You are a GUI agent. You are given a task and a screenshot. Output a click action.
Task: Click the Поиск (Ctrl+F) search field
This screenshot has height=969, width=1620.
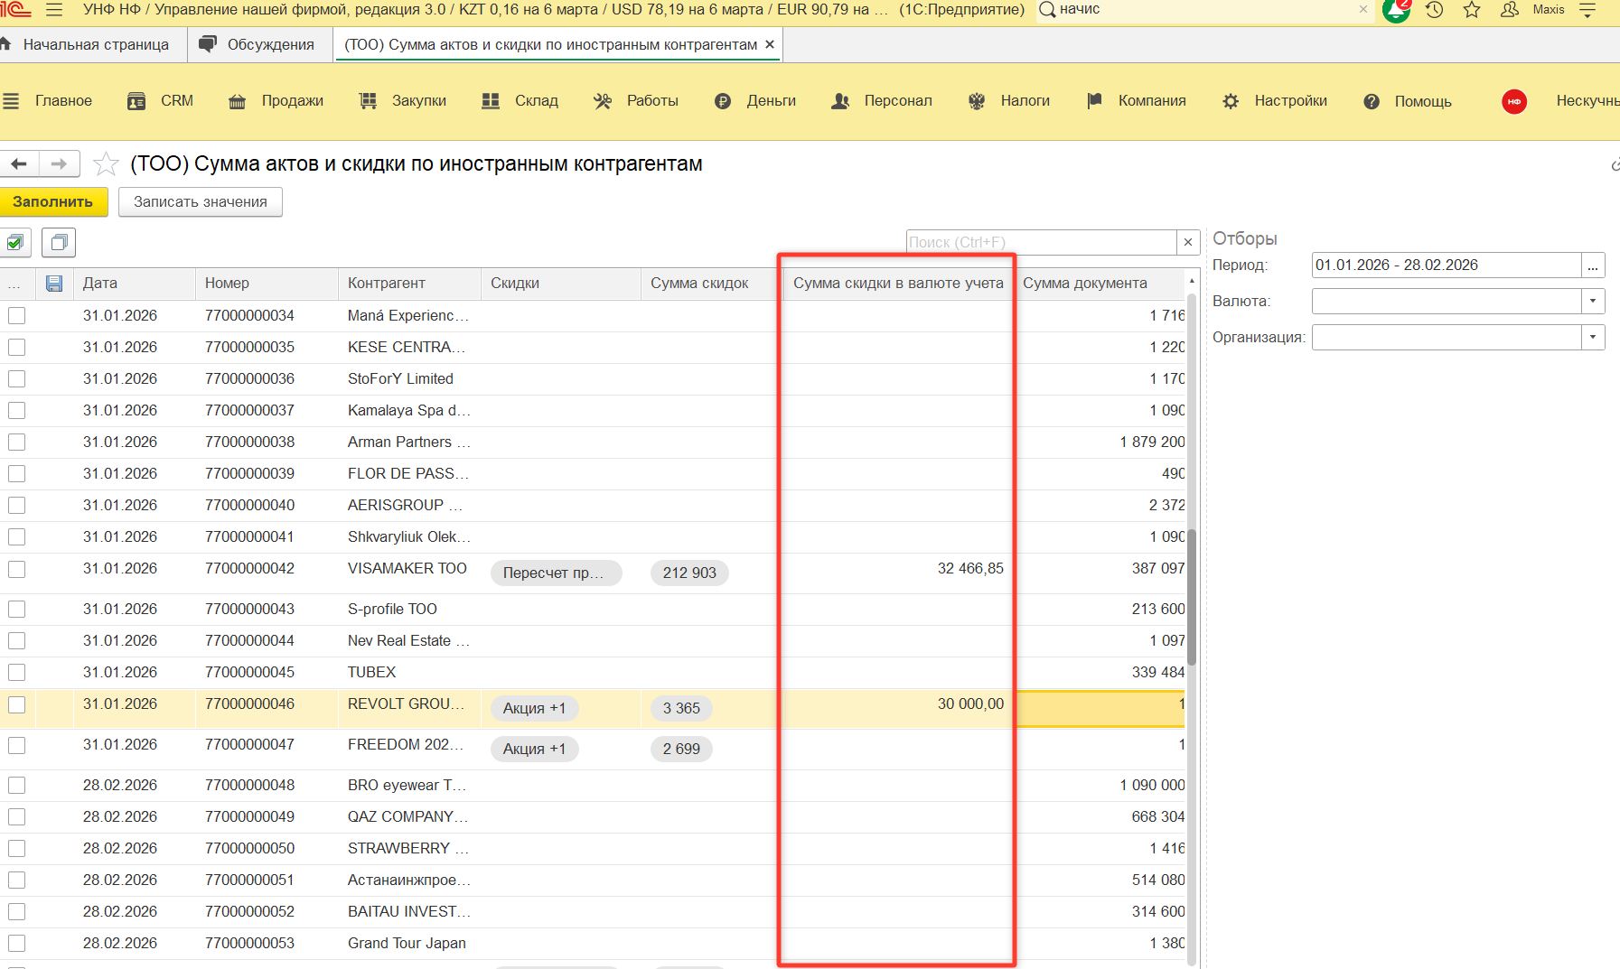tap(1039, 242)
